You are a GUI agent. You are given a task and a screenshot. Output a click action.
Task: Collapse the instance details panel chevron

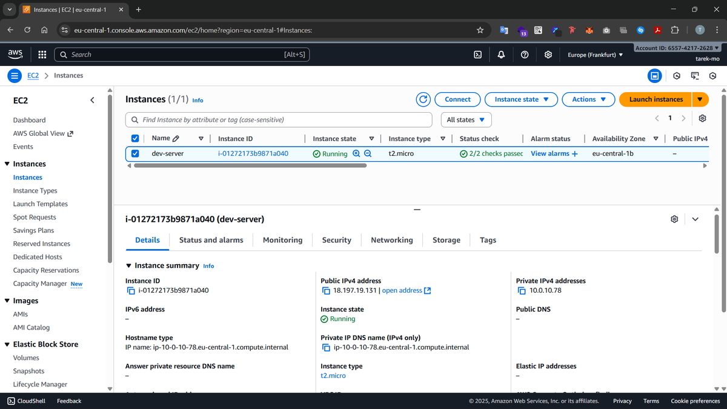[695, 219]
